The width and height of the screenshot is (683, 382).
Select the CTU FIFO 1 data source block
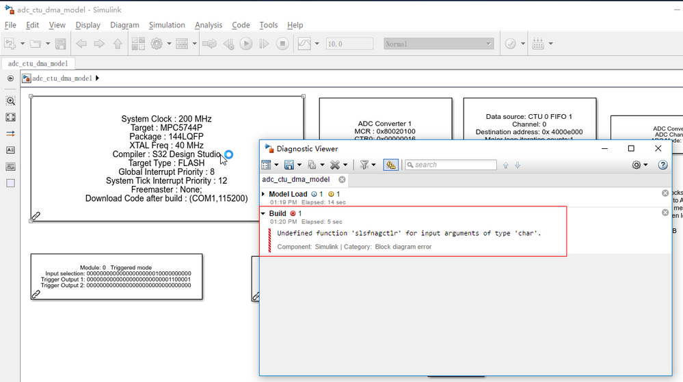pos(530,119)
